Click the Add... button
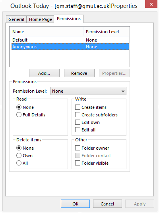The image size is (159, 213). pyautogui.click(x=44, y=73)
